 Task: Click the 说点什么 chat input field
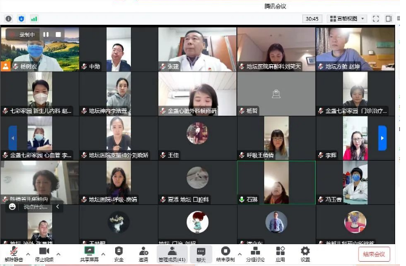coord(35,207)
